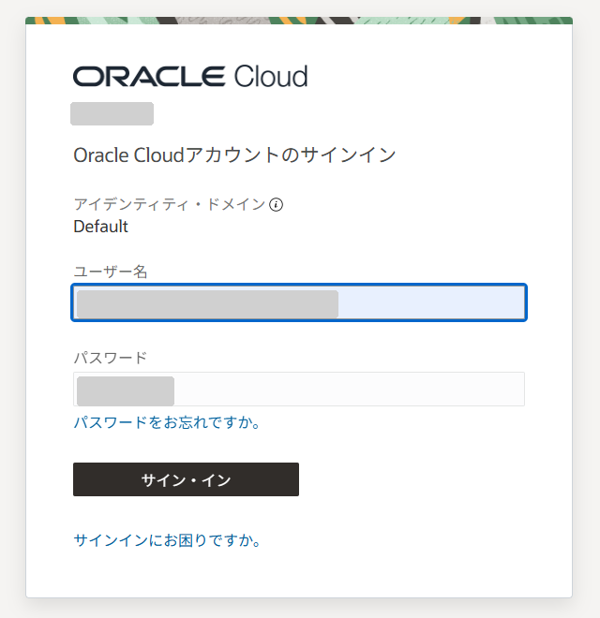Open the サインインにお困りですか help link

pos(167,540)
